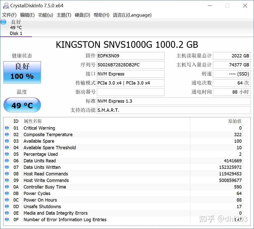The image size is (254, 229).
Task: Select the Percentage Used attribute name
Action: [41, 154]
